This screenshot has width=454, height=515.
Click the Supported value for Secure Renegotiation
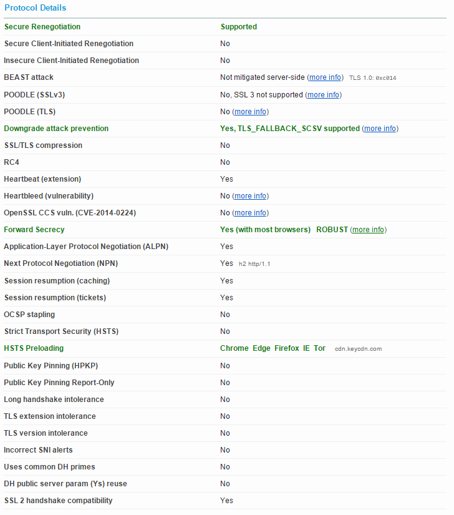click(239, 27)
